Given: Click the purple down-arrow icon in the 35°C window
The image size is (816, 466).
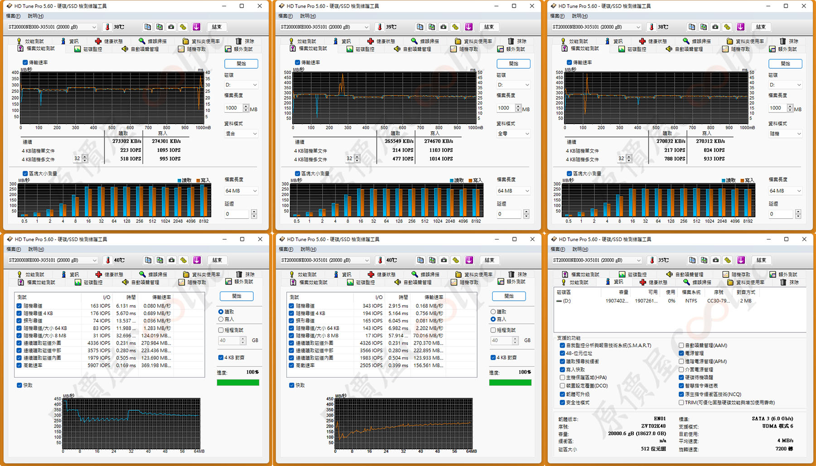Looking at the screenshot, I should pyautogui.click(x=741, y=260).
